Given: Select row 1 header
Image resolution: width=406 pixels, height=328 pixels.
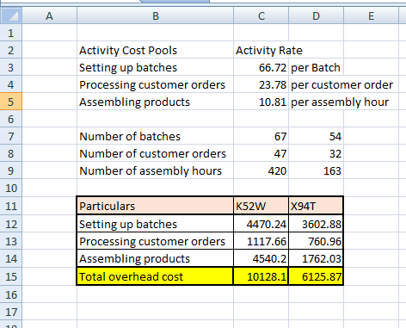Looking at the screenshot, I should [11, 33].
